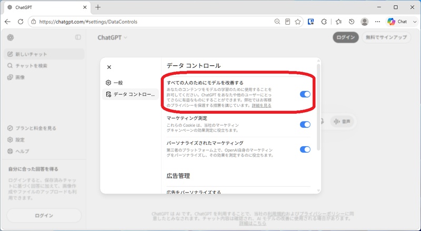Viewport: 421px width, 231px height.
Task: Click the top-right ログイン button
Action: 346,37
